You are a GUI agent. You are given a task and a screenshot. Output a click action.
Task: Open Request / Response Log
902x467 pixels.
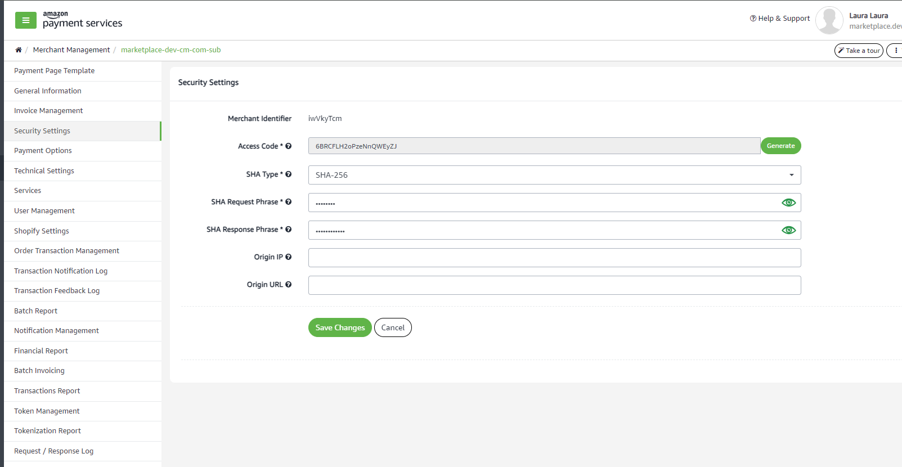coord(83,451)
